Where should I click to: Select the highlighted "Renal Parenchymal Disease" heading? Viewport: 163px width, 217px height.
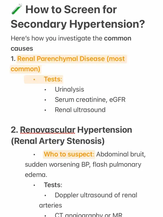61,59
